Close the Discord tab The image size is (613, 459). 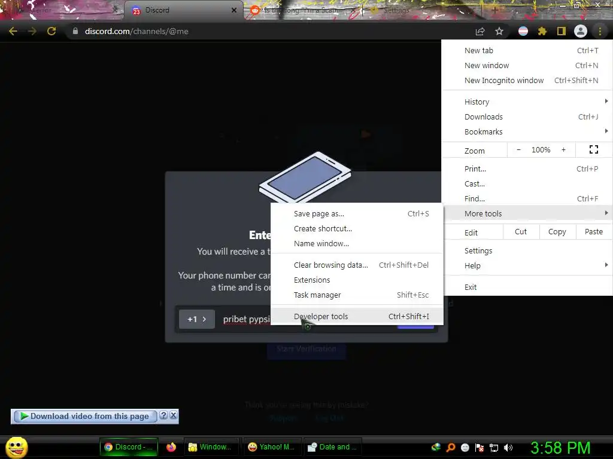[x=234, y=10]
